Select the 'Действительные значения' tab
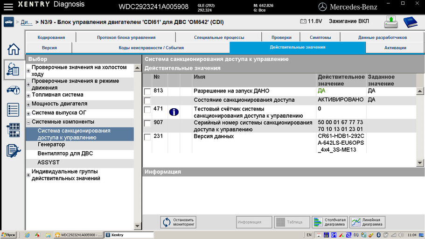 click(x=297, y=48)
